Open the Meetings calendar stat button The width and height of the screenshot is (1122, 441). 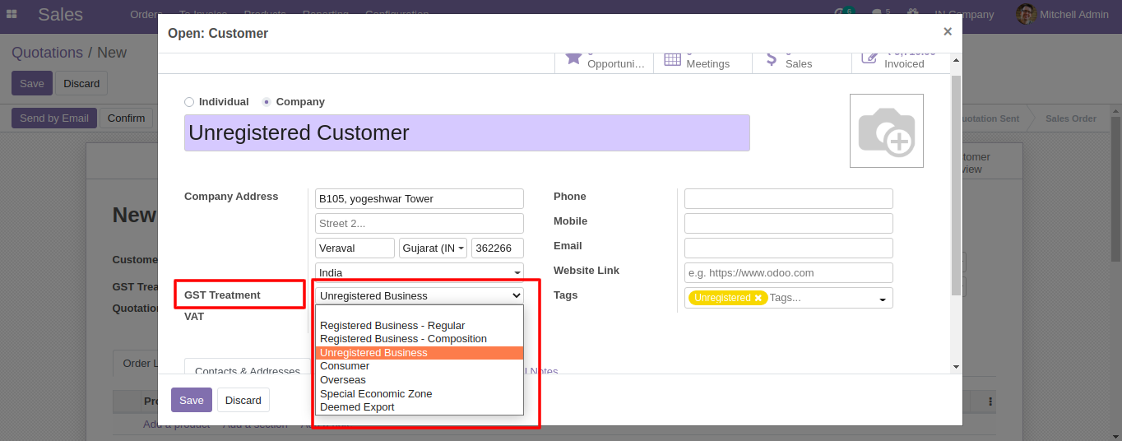coord(702,63)
